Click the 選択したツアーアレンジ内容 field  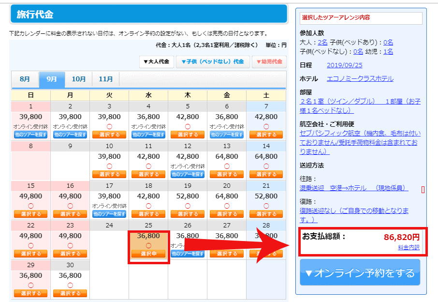coord(361,18)
